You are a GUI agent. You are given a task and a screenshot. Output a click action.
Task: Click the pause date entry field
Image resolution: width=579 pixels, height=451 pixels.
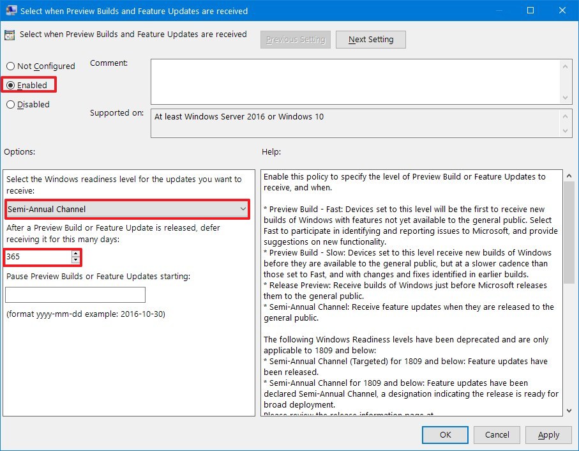tap(75, 294)
